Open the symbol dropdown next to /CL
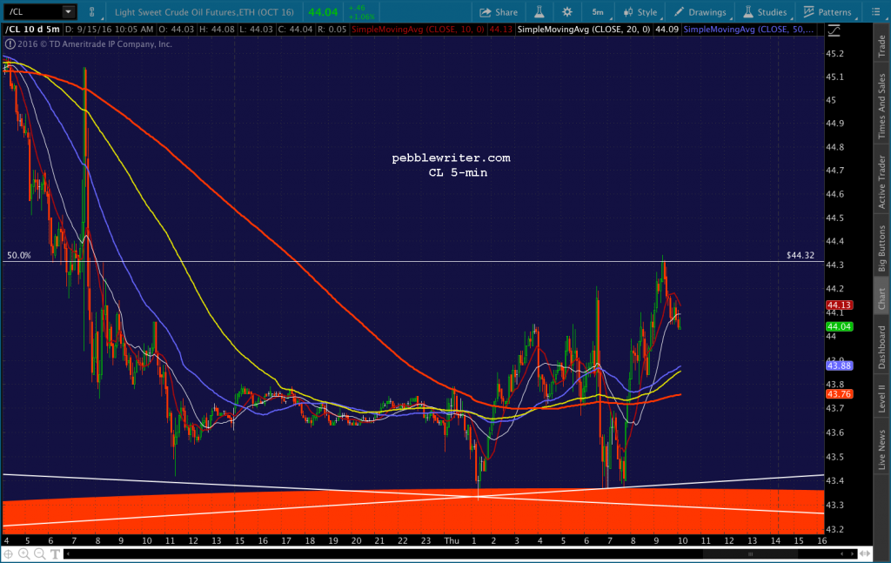Screen dimensions: 891x563 68,11
